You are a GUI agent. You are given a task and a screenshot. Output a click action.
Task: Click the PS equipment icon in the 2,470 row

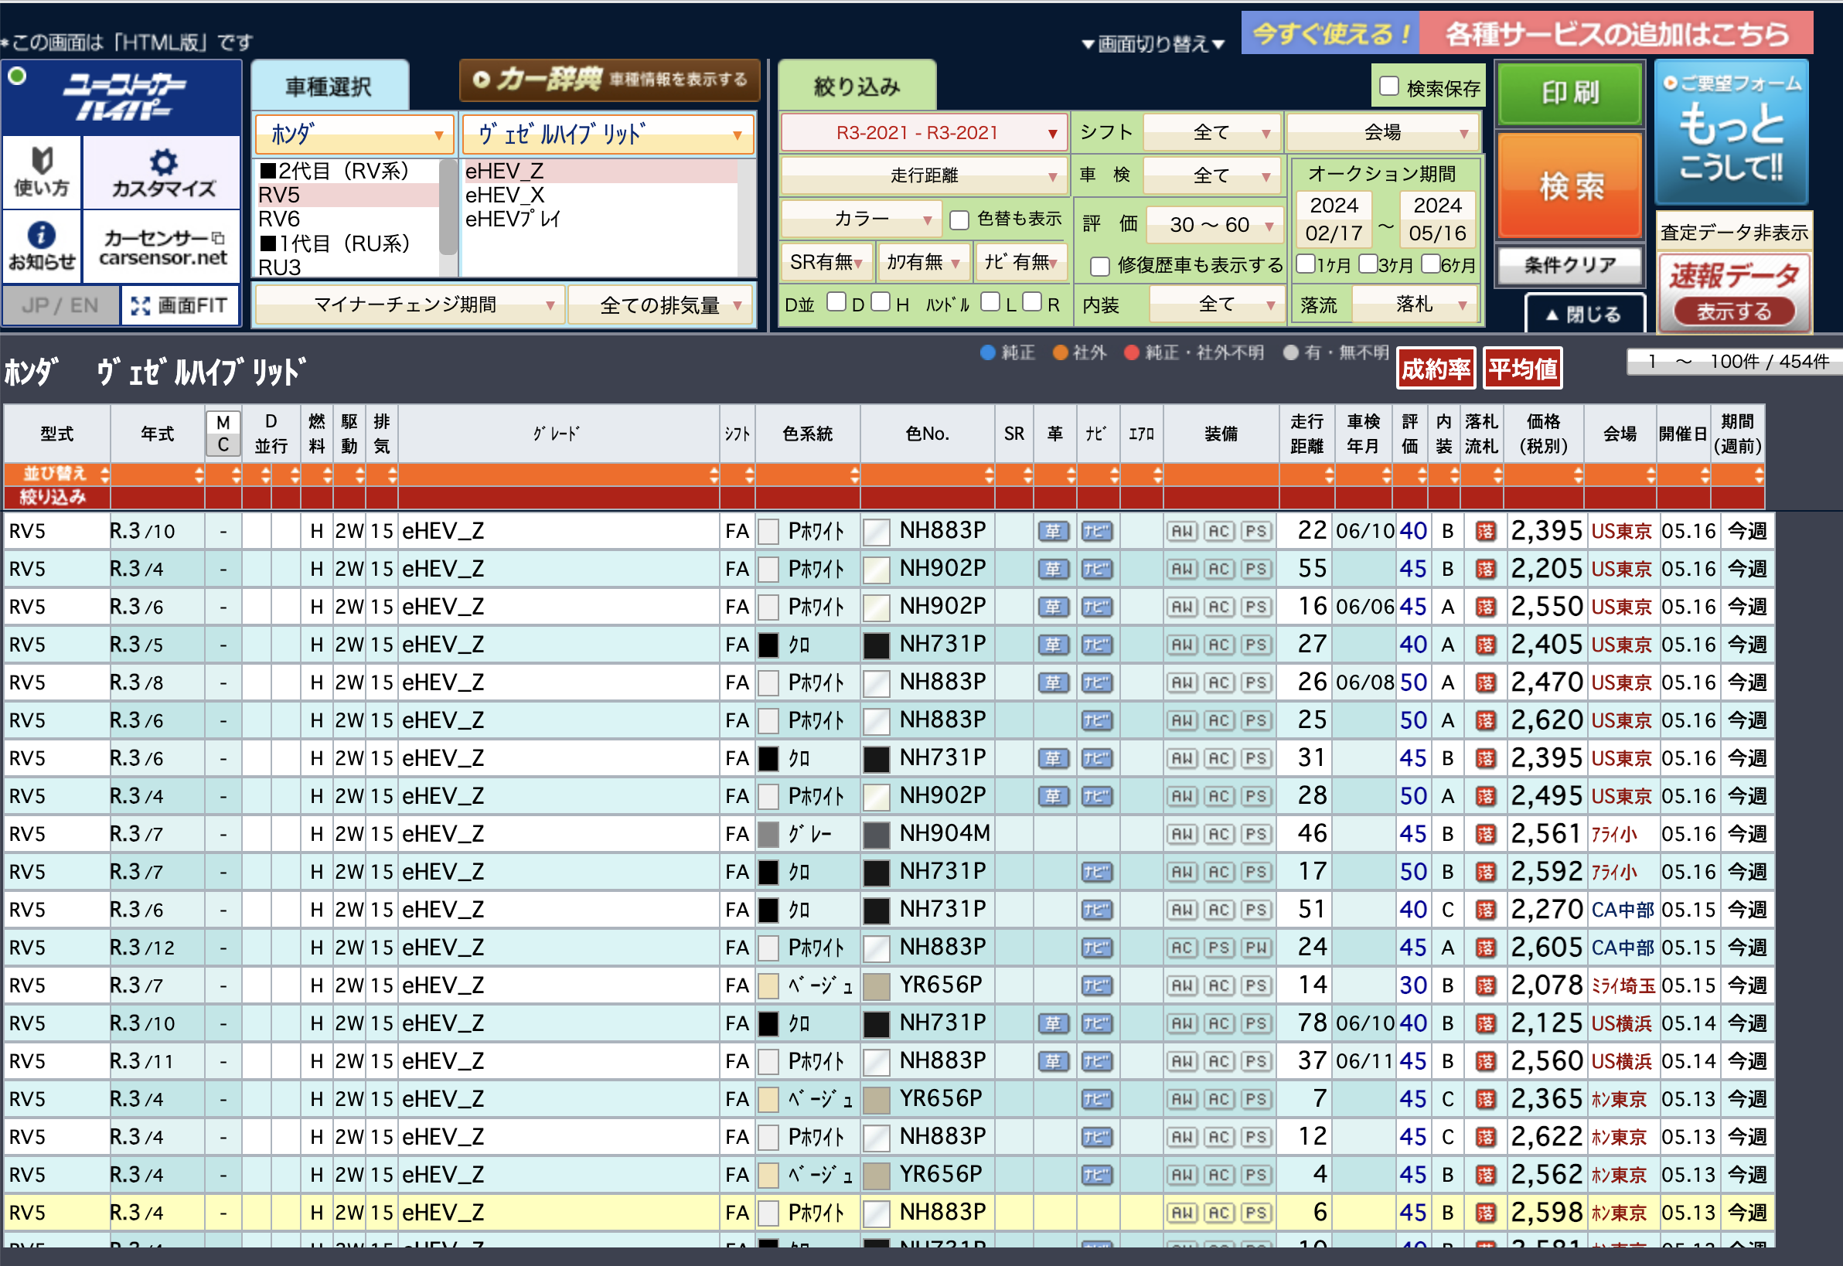click(1255, 683)
